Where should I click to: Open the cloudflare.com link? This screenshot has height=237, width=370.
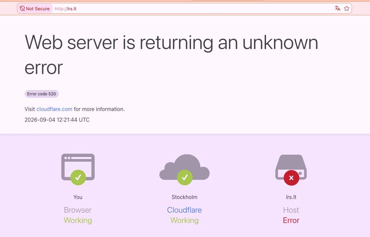tap(54, 109)
